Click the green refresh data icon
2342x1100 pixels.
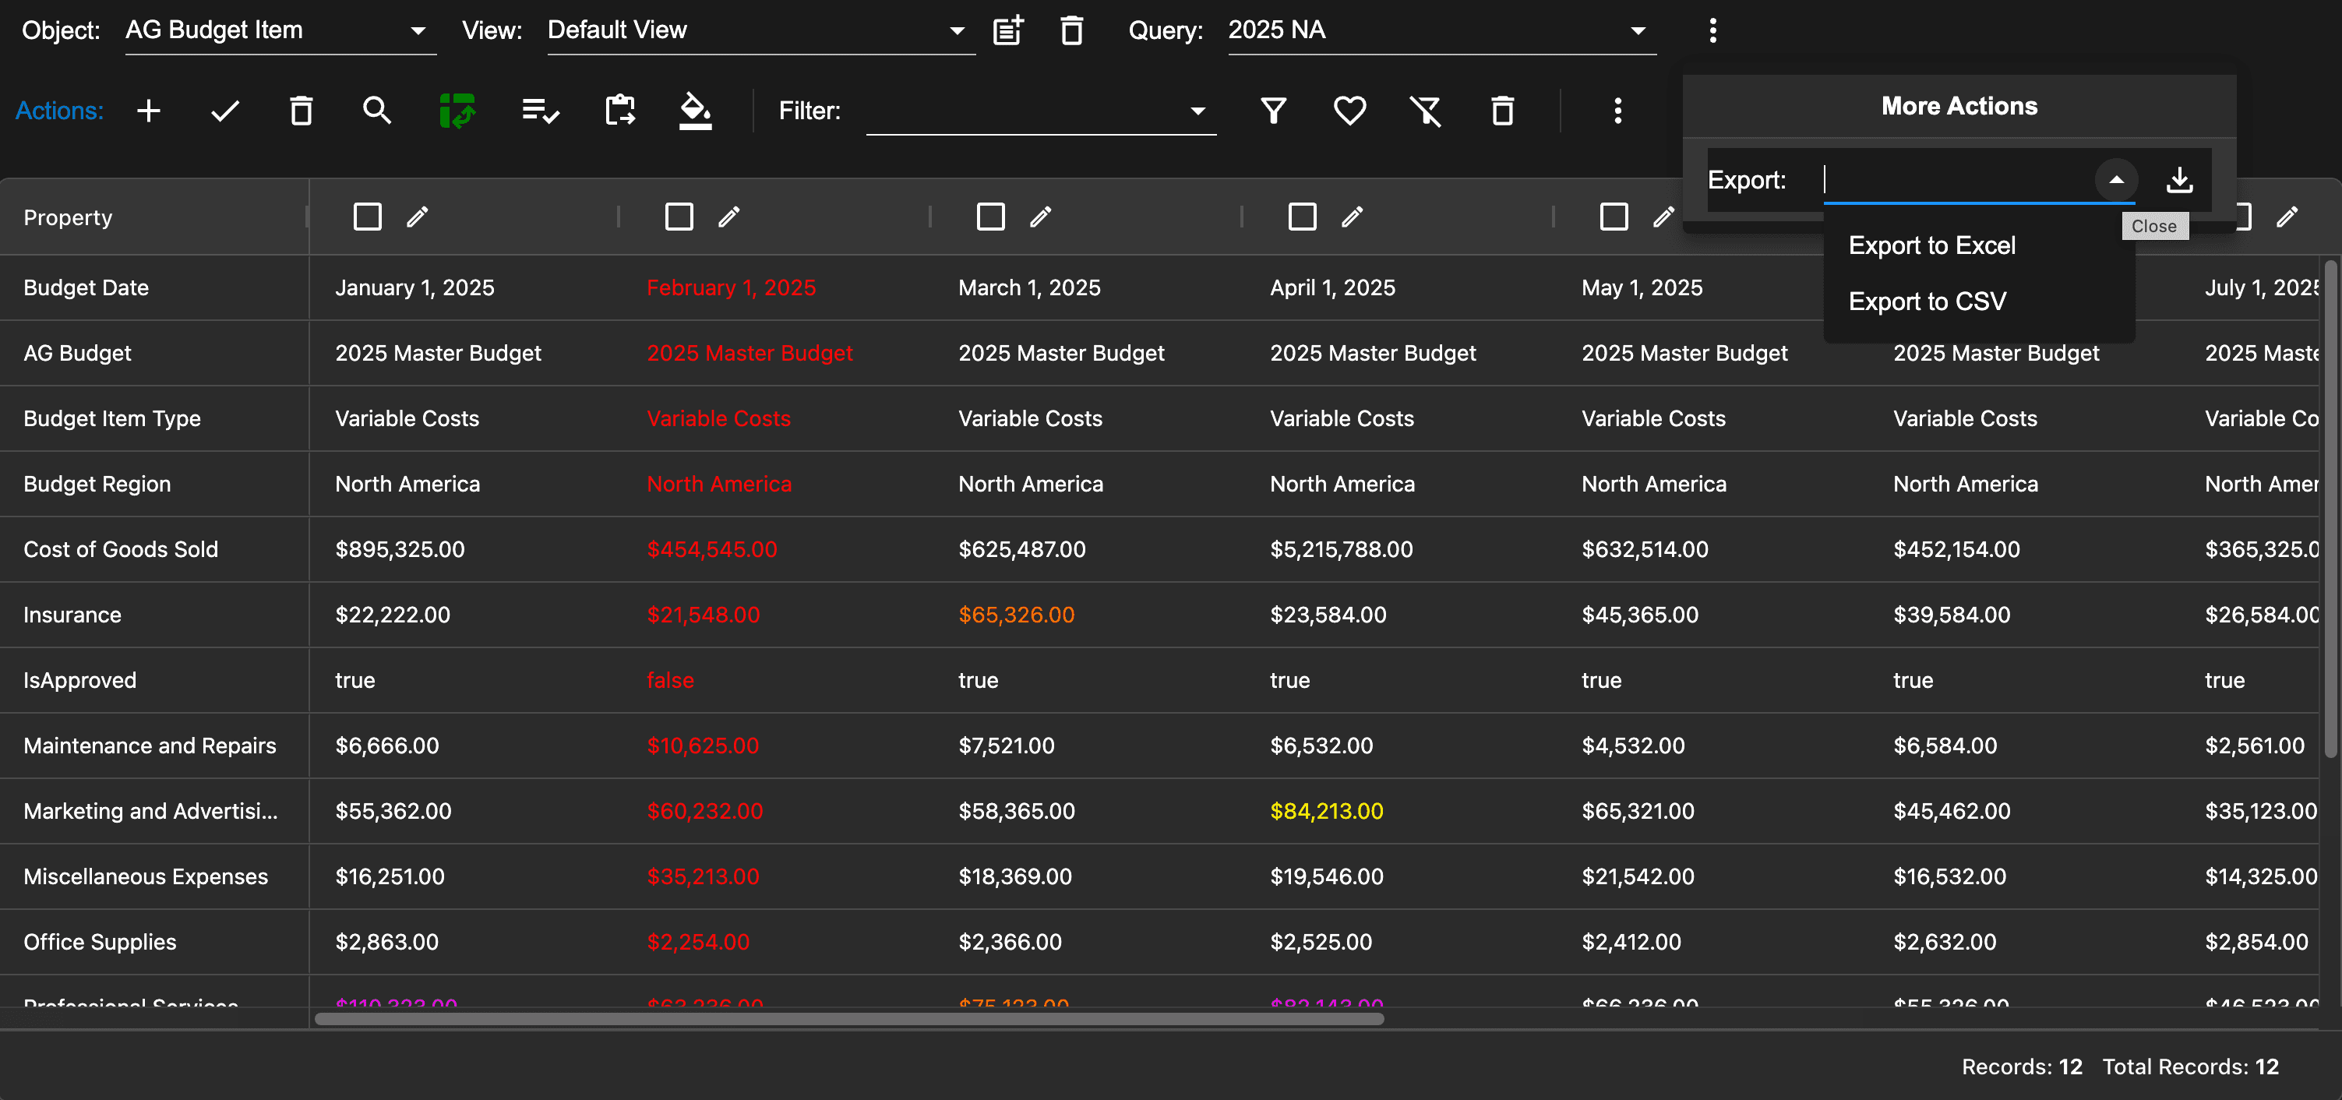tap(457, 111)
